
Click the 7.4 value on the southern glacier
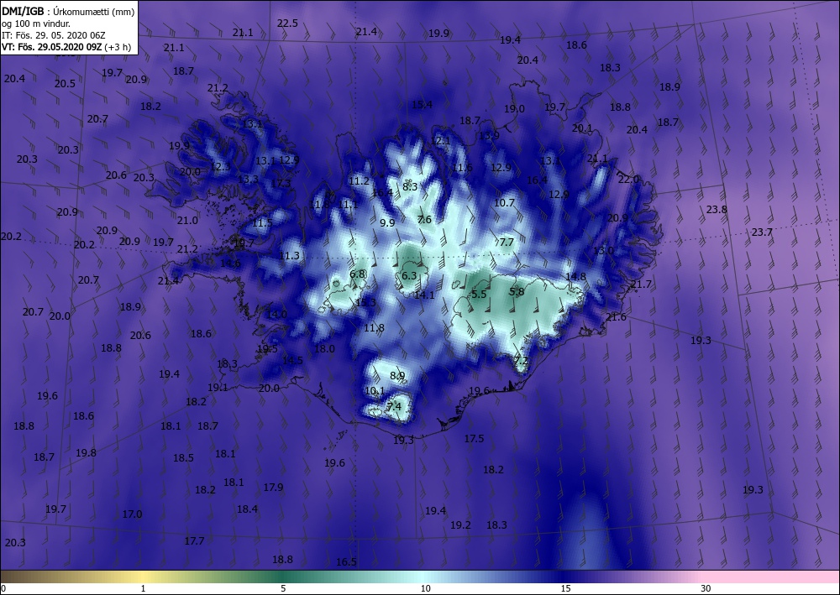[x=394, y=406]
